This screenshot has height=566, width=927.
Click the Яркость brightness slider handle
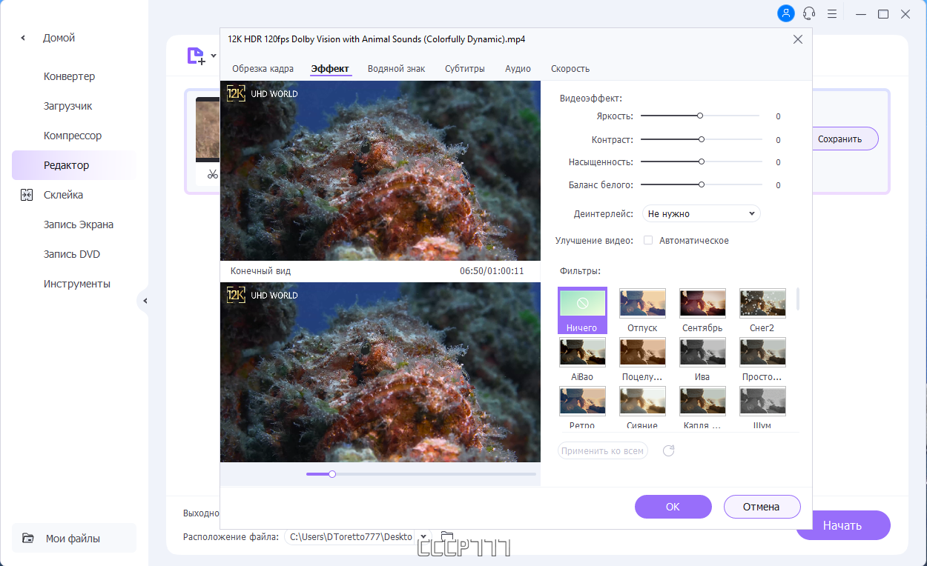(700, 116)
